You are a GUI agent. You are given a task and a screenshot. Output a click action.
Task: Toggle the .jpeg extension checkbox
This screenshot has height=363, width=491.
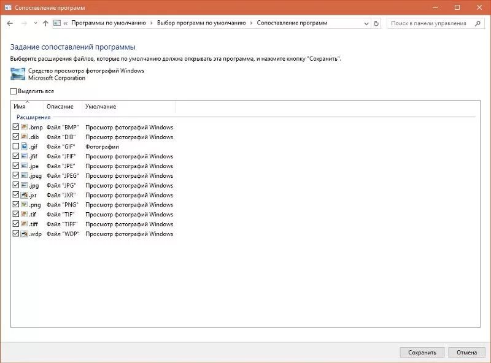coord(16,175)
